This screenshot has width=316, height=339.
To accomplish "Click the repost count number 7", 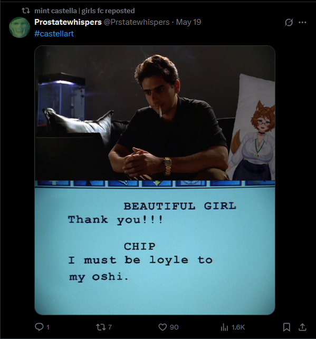I will (110, 327).
